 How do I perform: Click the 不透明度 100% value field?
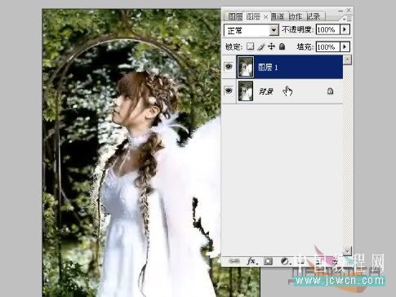coord(328,29)
